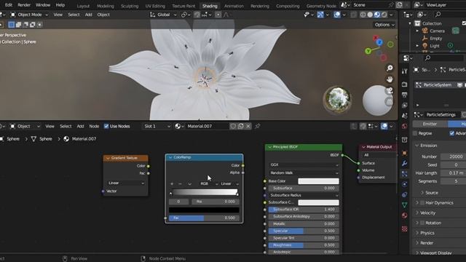Remove color stop with ColorRamp minus

click(180, 184)
